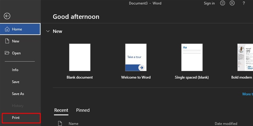Click the smiley face feedback icon
Viewport: 253px width, 126px height.
(223, 3)
